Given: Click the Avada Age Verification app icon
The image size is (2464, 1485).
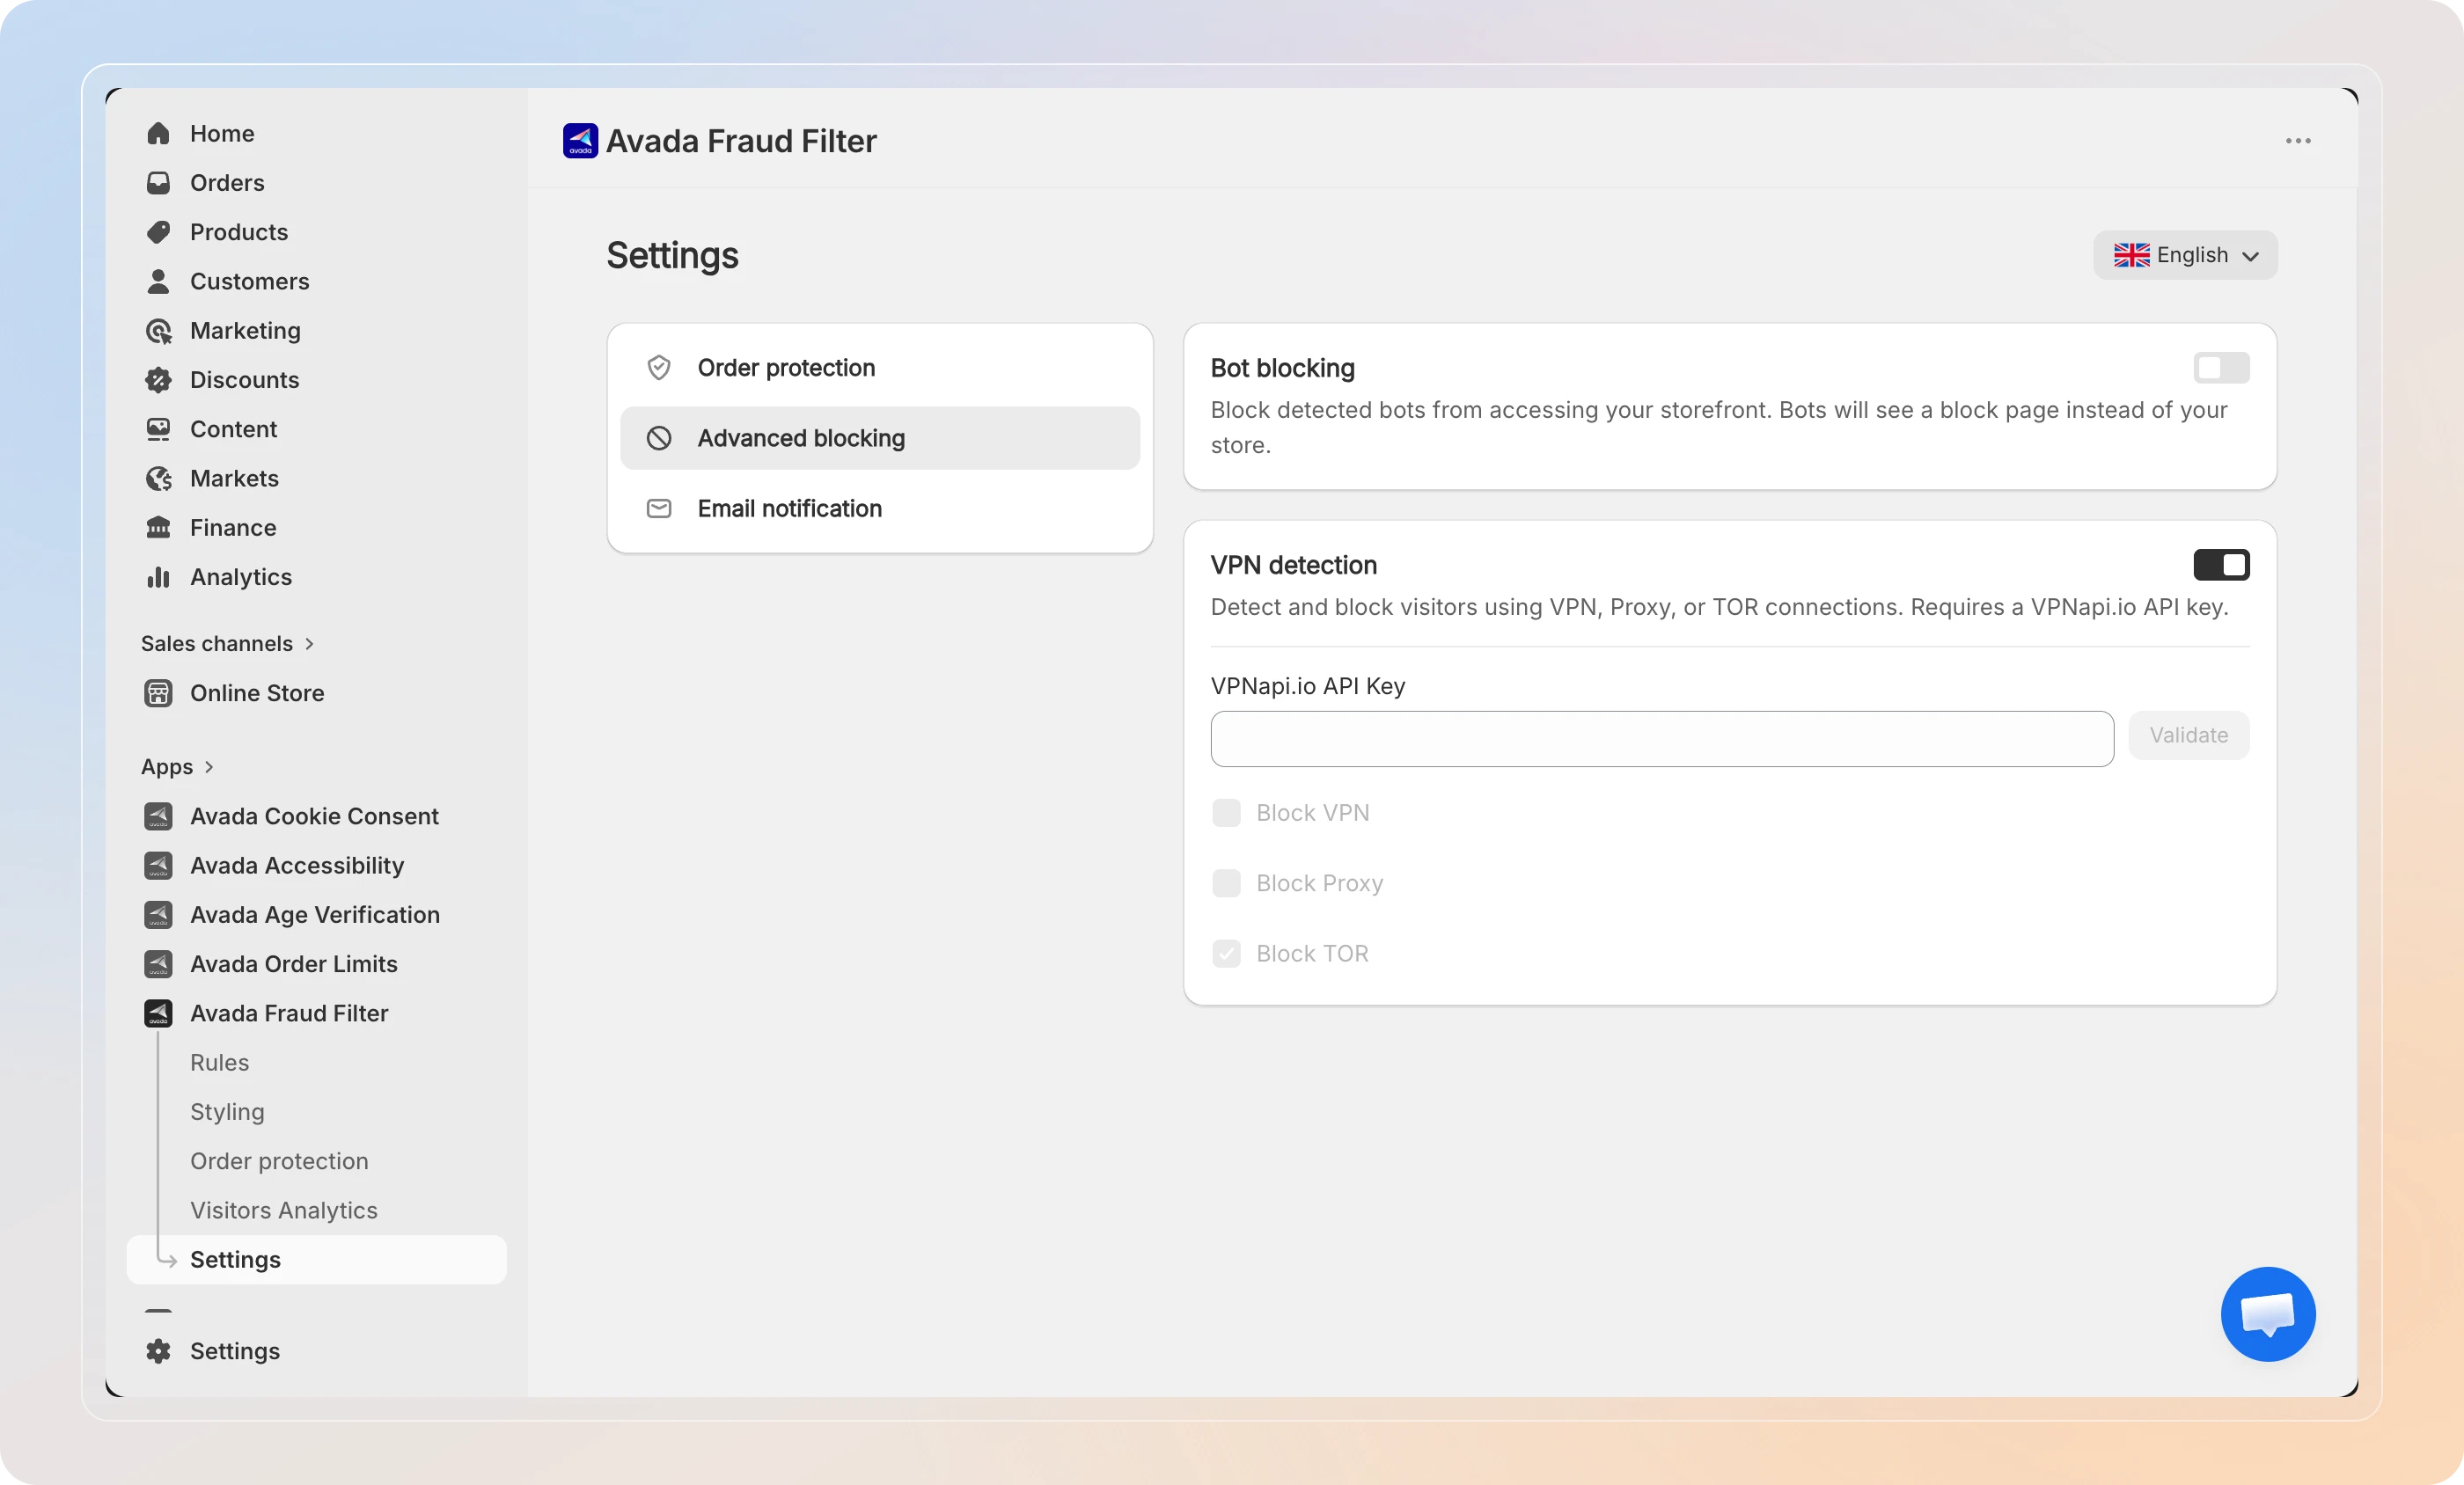Looking at the screenshot, I should 158,915.
